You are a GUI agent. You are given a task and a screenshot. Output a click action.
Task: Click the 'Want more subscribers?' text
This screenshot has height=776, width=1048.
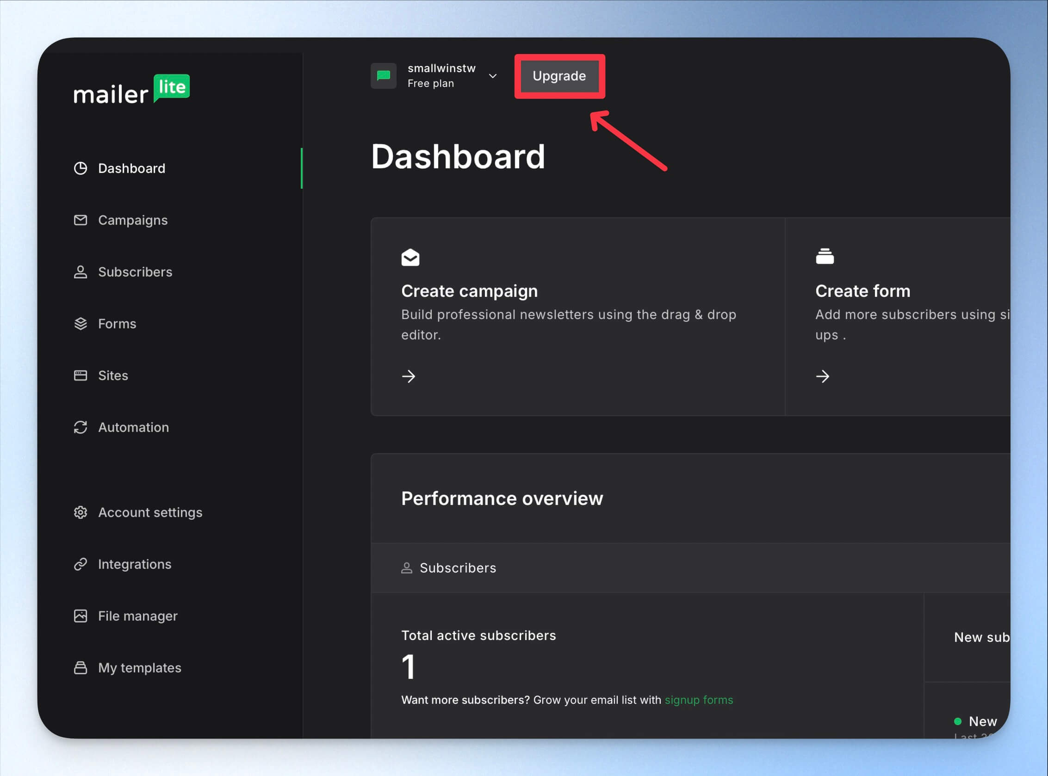(465, 700)
